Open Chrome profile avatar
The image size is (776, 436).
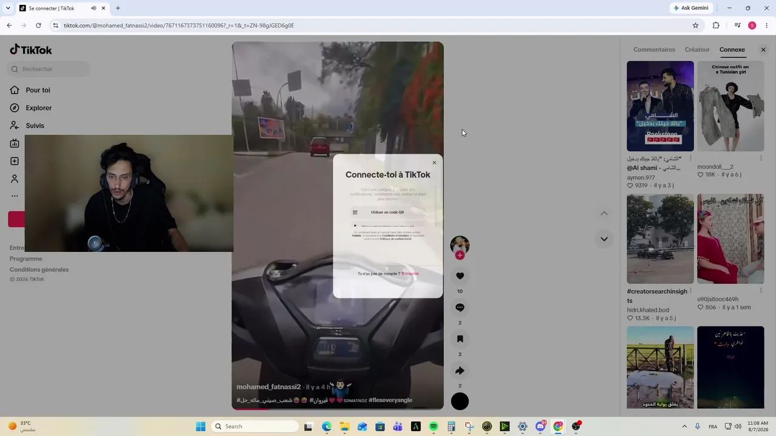point(752,25)
